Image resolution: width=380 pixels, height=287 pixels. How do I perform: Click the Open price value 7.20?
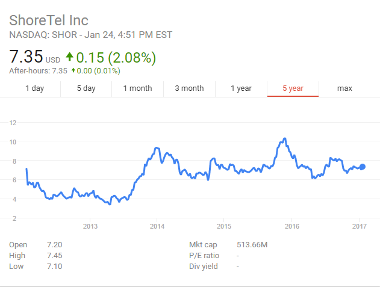54,245
